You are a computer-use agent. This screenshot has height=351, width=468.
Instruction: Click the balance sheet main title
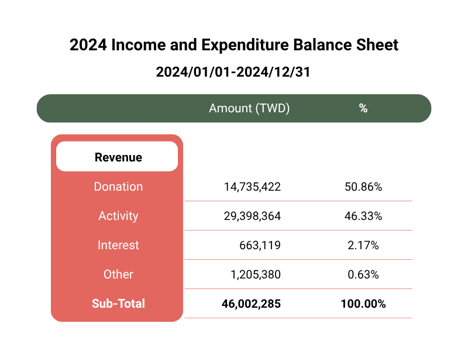pos(234,45)
